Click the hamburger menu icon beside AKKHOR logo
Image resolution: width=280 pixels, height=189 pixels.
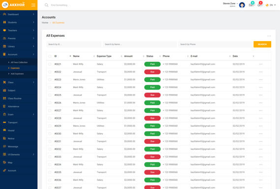pos(33,5)
